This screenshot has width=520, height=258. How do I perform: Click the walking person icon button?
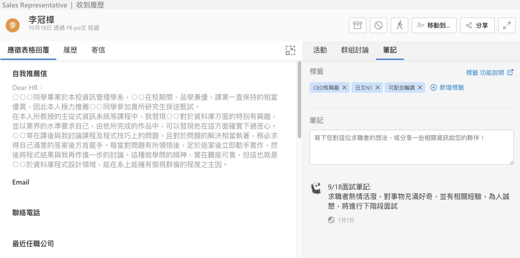pyautogui.click(x=399, y=25)
